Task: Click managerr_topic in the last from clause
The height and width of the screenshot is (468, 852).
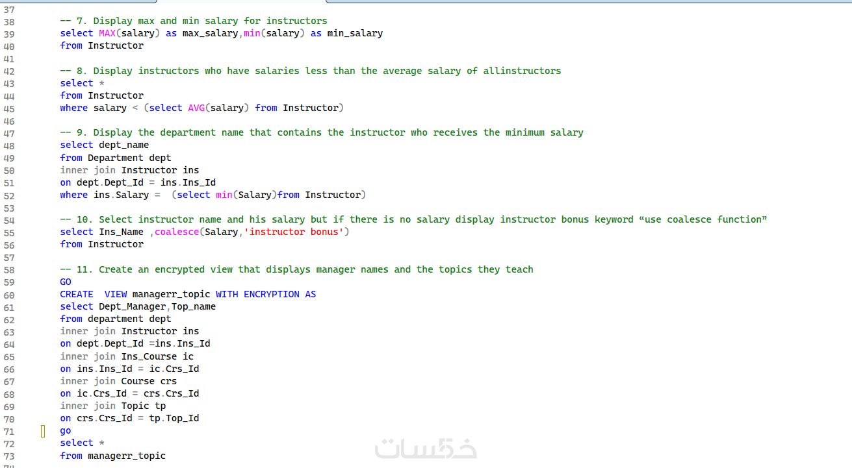Action: click(x=127, y=456)
